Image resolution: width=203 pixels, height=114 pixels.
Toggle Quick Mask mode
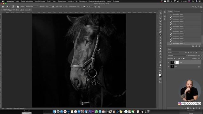click(160, 79)
